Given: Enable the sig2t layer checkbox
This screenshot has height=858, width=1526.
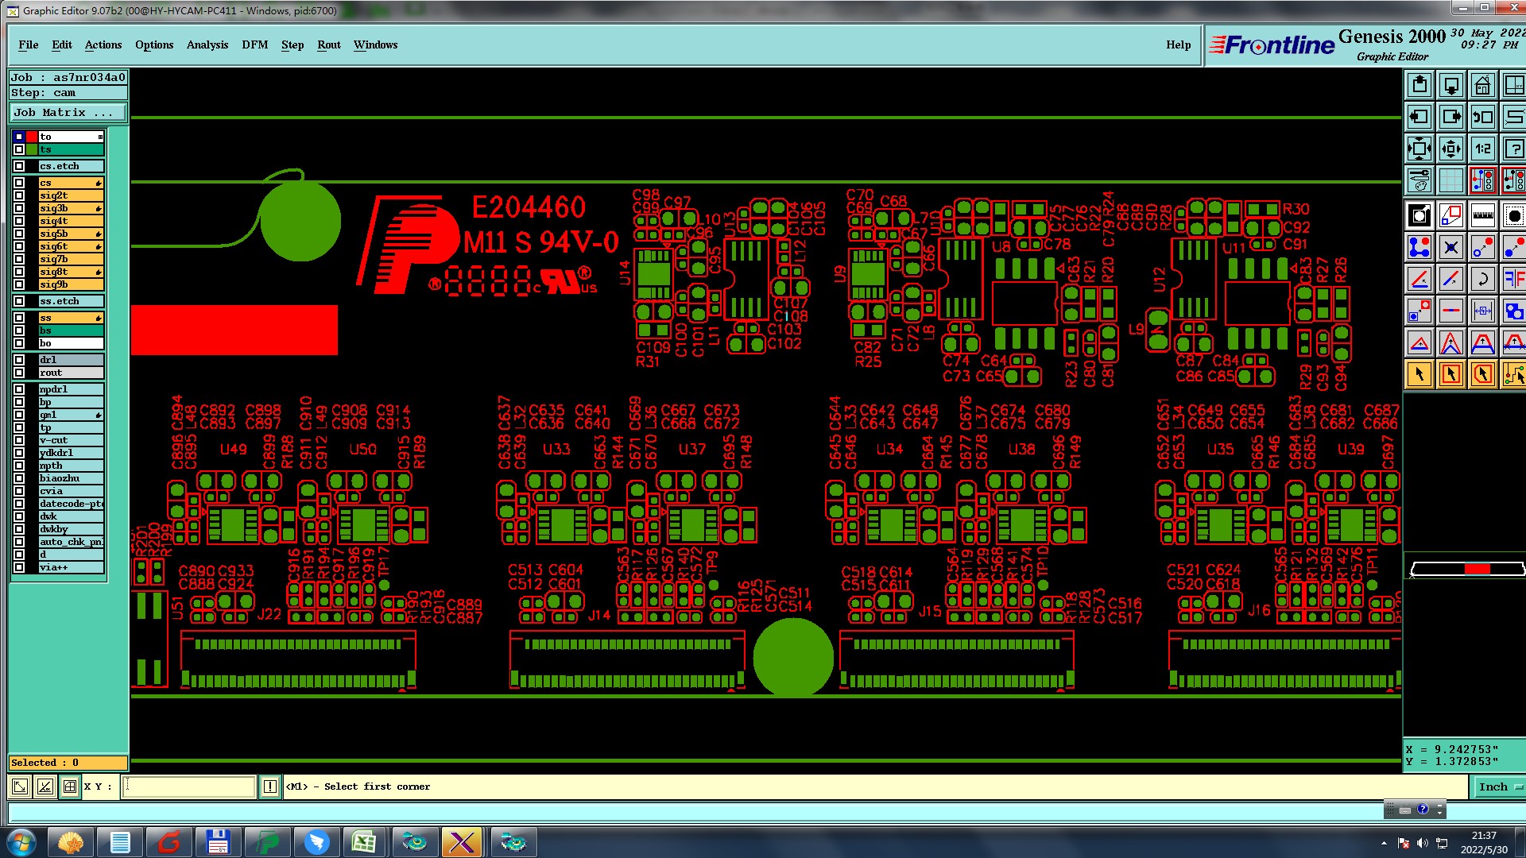Looking at the screenshot, I should pos(19,195).
